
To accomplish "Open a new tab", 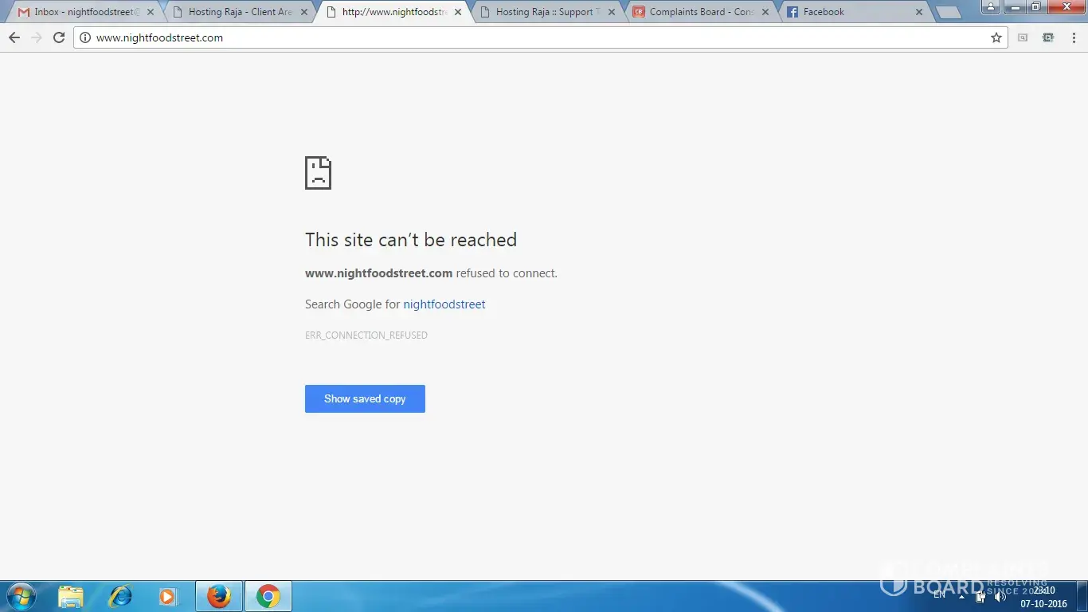I will coord(948,13).
